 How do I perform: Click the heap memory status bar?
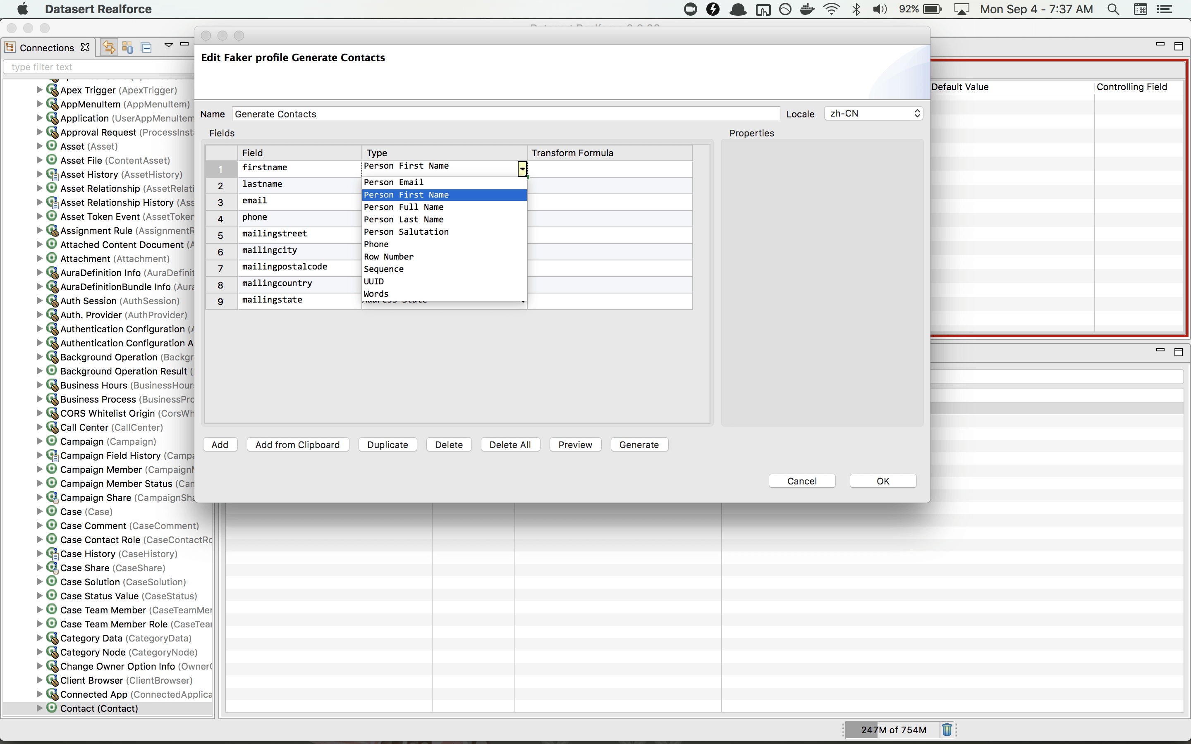coord(893,729)
